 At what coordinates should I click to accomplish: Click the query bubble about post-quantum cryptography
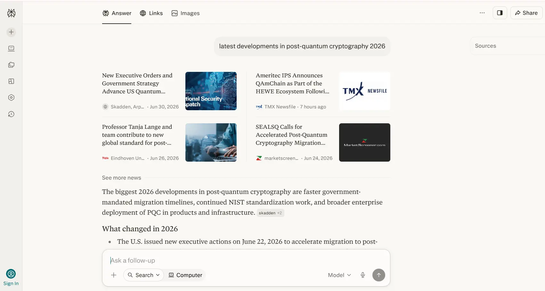(x=302, y=46)
